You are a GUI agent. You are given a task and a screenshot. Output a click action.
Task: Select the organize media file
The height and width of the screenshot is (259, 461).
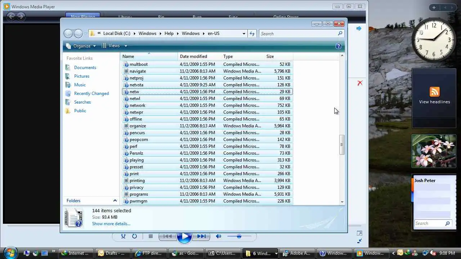click(207, 126)
